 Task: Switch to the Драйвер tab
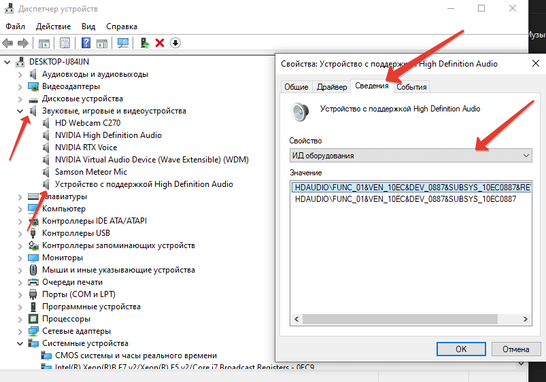(x=331, y=87)
